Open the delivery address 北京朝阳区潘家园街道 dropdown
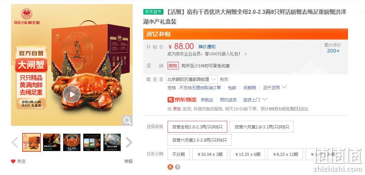Viewport: 365px width, 175px height. (192, 80)
